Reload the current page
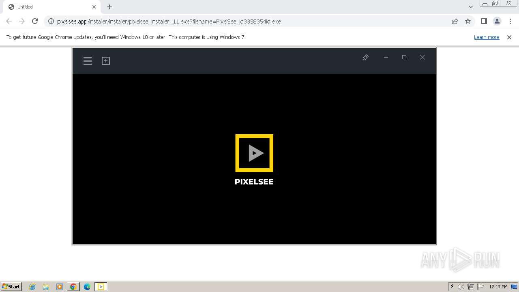The width and height of the screenshot is (519, 292). [x=35, y=21]
